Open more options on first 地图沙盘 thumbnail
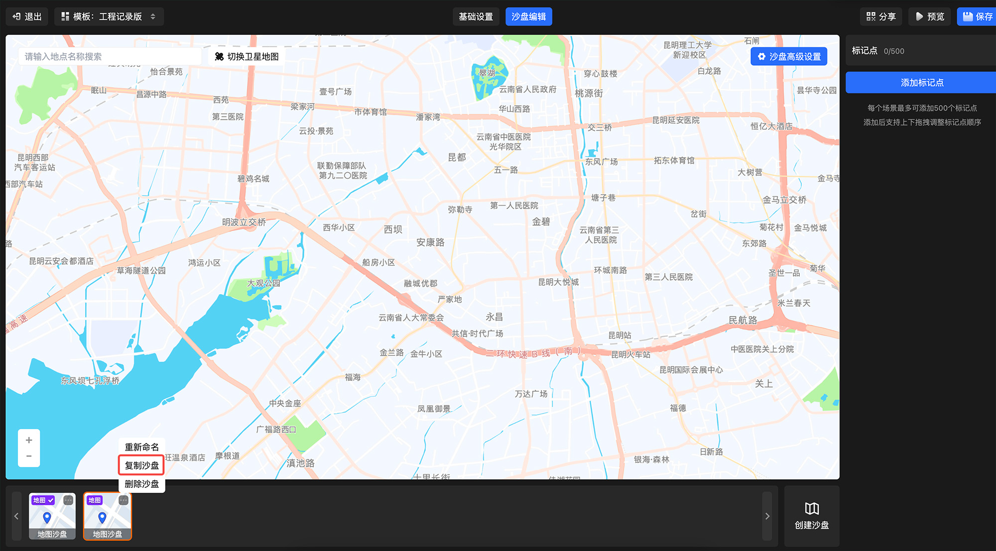996x551 pixels. (x=68, y=500)
